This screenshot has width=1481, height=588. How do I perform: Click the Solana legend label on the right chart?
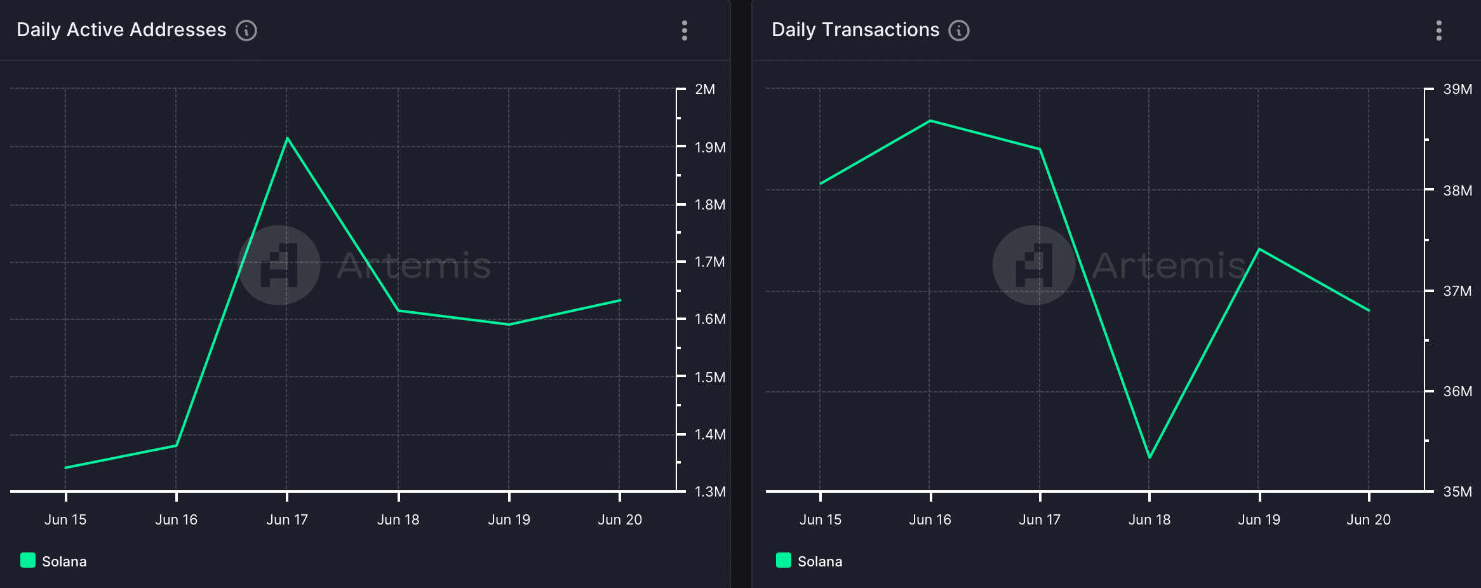click(819, 561)
